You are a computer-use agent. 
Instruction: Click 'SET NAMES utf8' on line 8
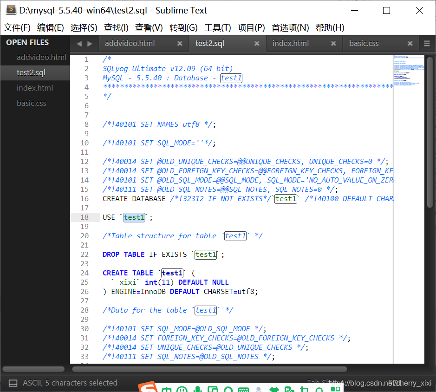pyautogui.click(x=170, y=124)
